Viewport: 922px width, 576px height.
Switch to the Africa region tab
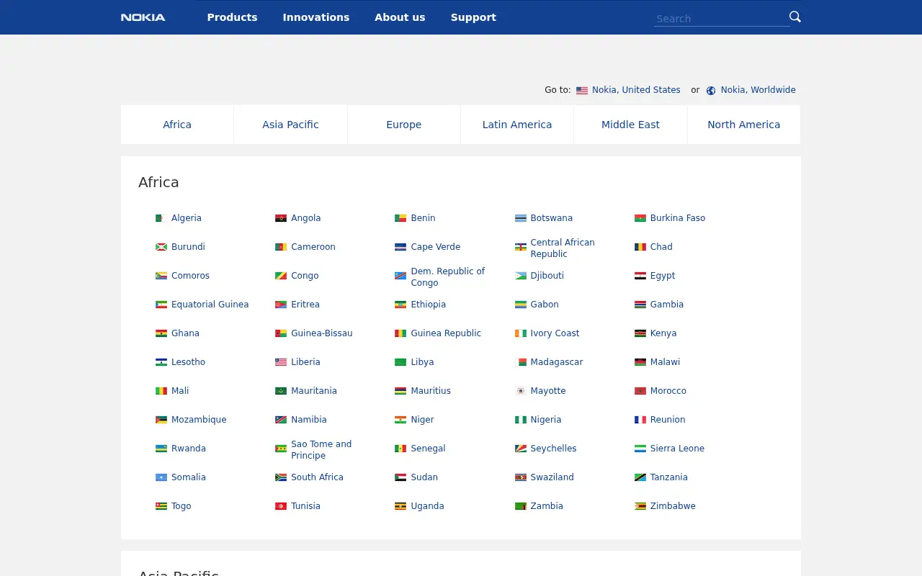(x=177, y=125)
